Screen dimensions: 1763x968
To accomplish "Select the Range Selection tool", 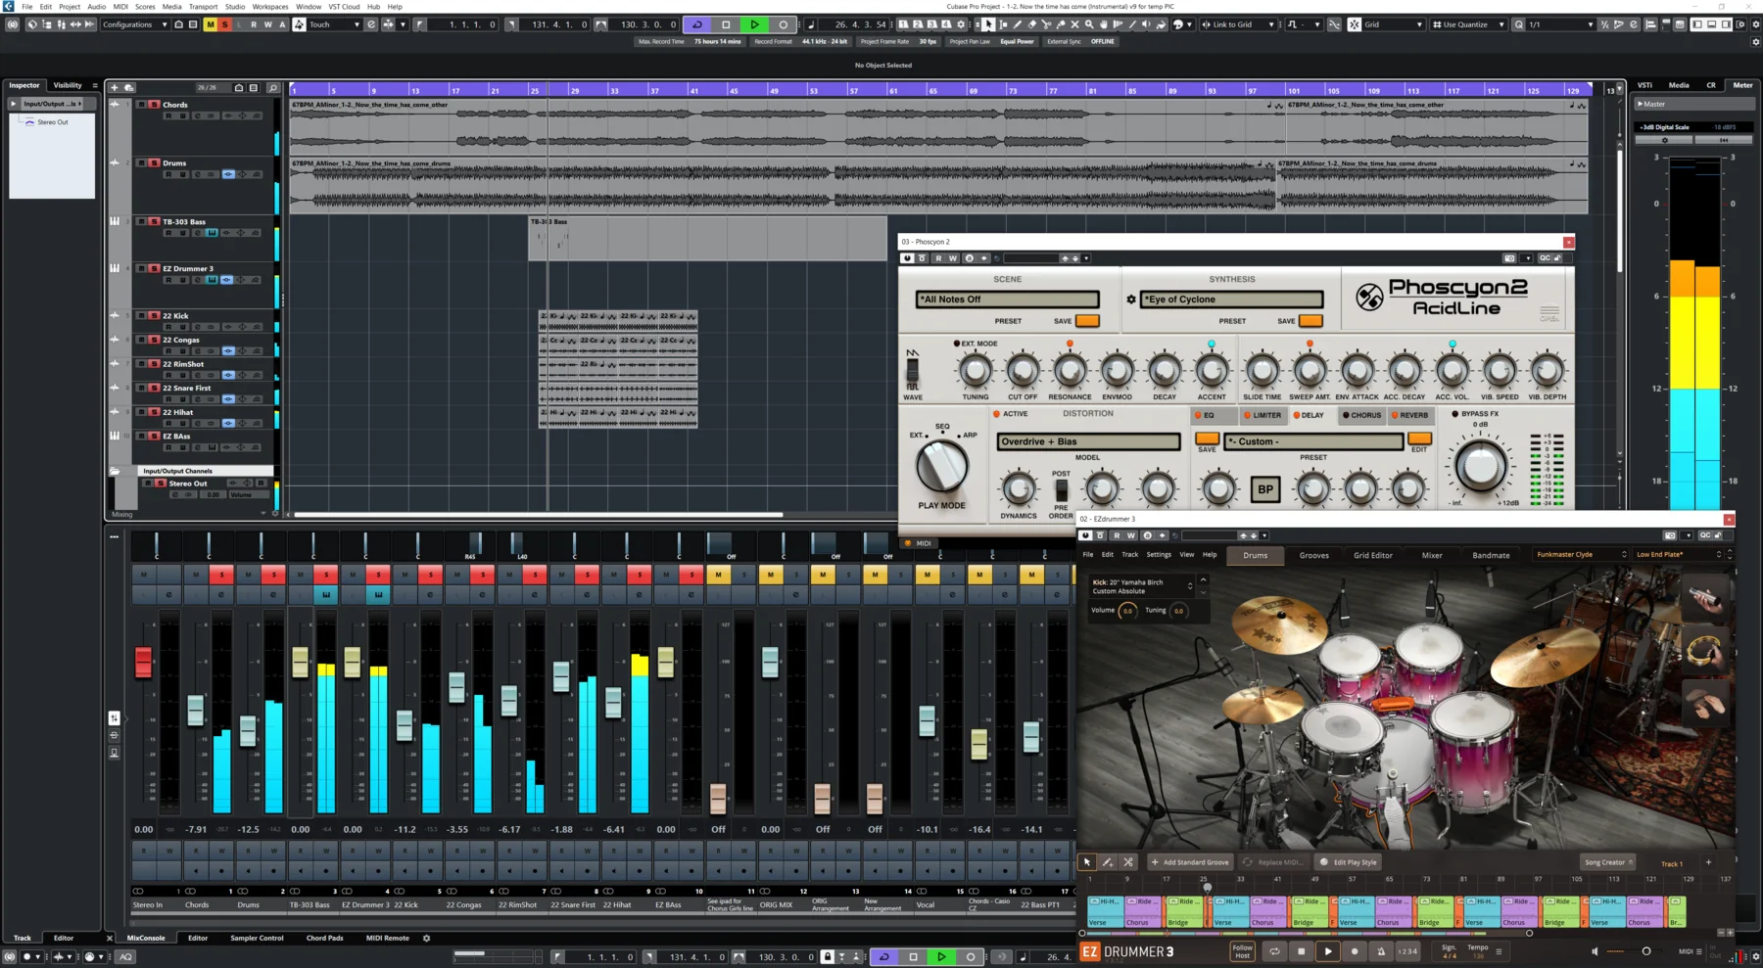I will click(x=1003, y=24).
